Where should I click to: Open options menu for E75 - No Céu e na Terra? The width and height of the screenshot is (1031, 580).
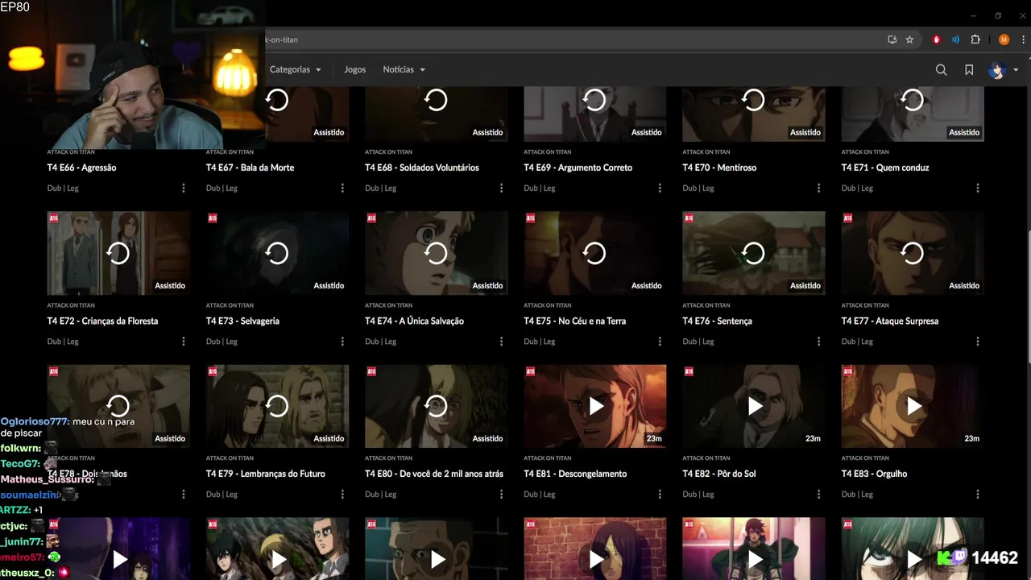click(660, 342)
